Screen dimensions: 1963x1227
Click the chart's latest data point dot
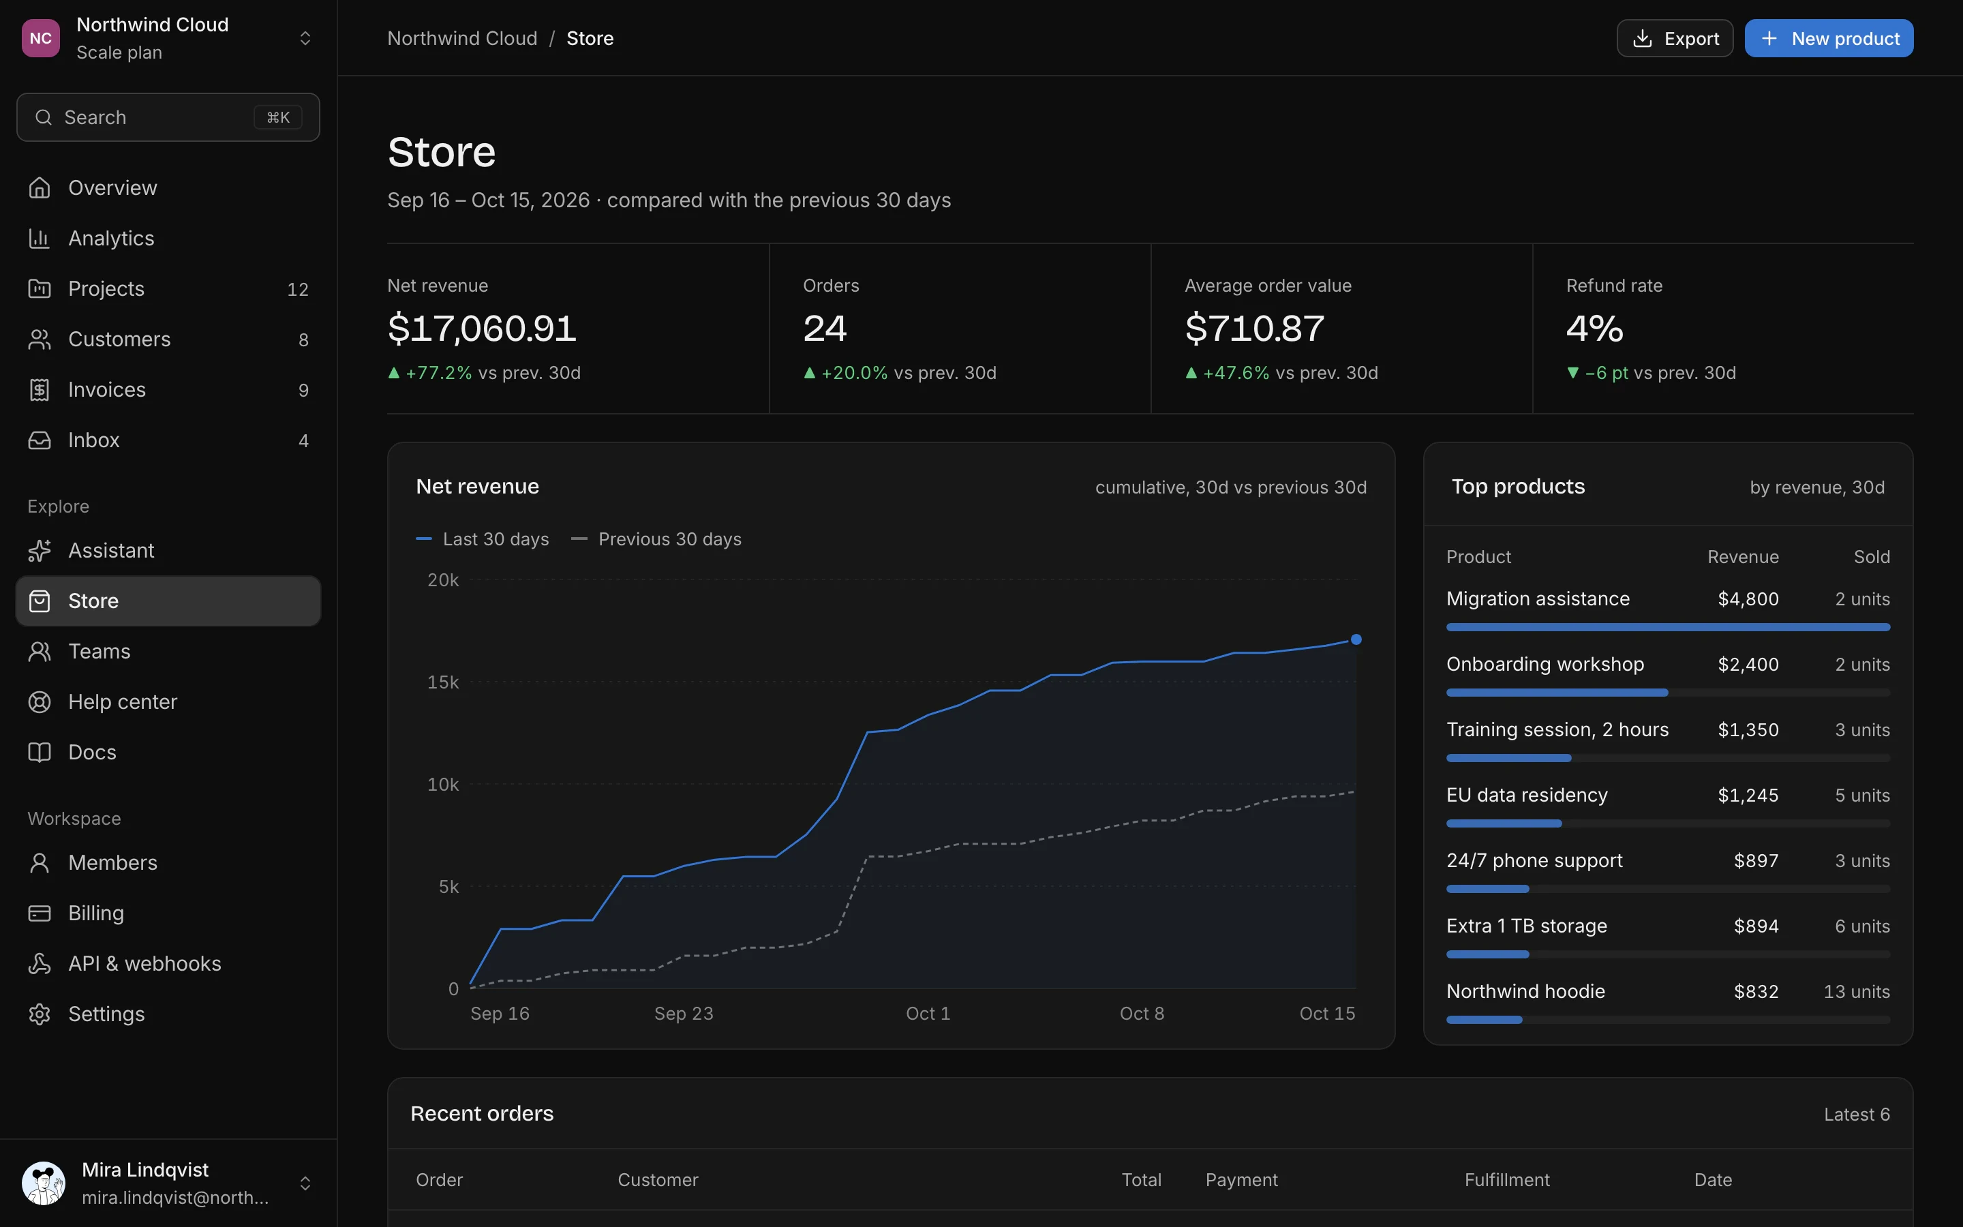coord(1356,639)
